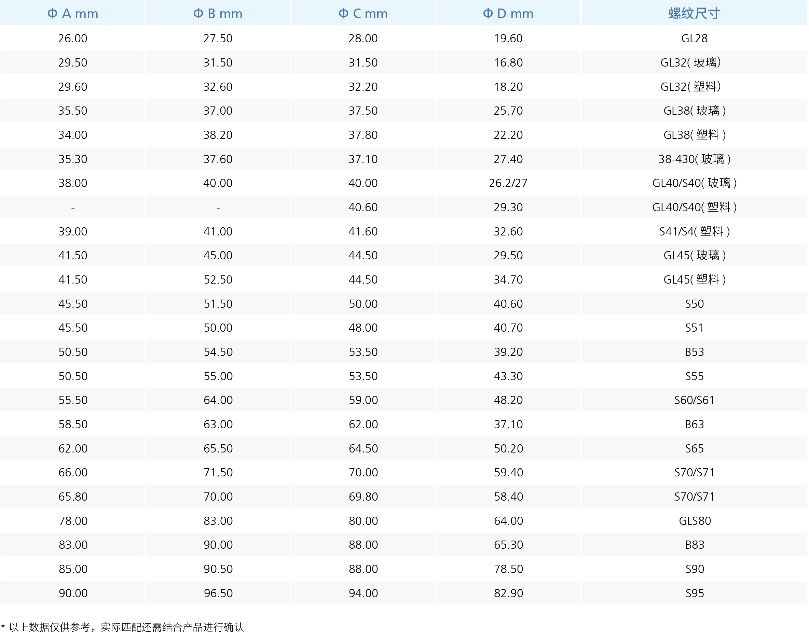Select the 38-430( 玻璃 ) thread cell

[694, 159]
